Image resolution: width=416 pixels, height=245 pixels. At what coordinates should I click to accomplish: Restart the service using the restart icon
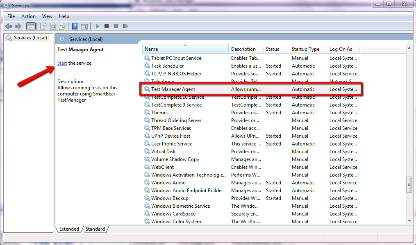pos(125,26)
